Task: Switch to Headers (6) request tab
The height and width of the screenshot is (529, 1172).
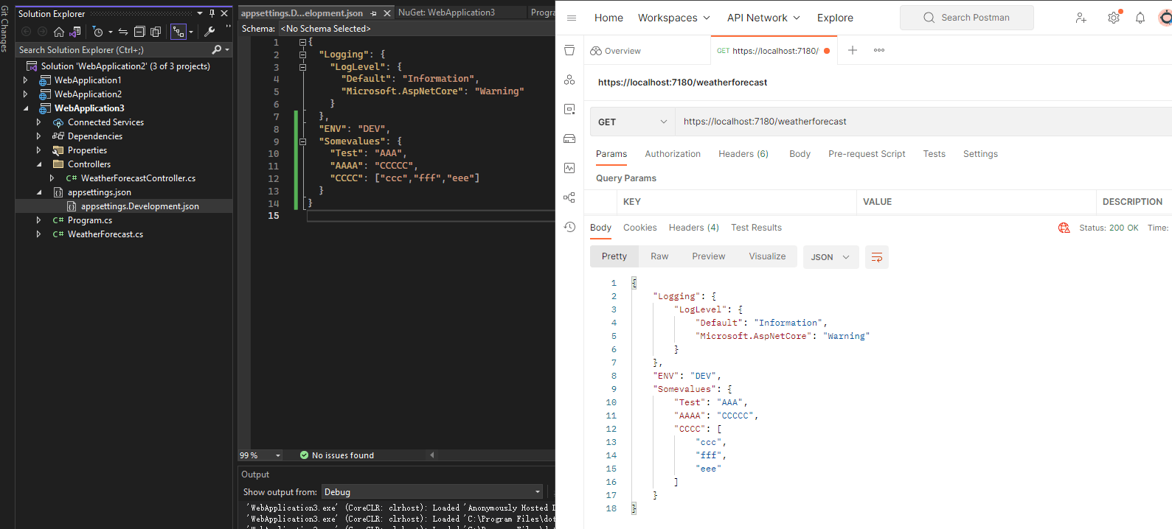Action: 743,154
